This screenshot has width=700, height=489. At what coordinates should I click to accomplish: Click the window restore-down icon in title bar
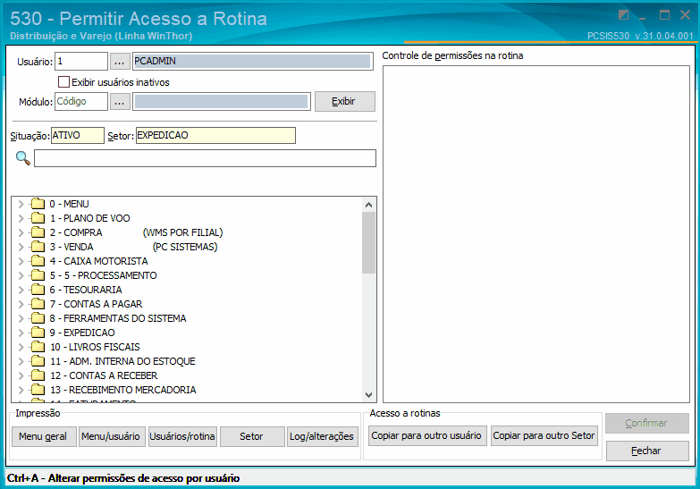(x=664, y=15)
